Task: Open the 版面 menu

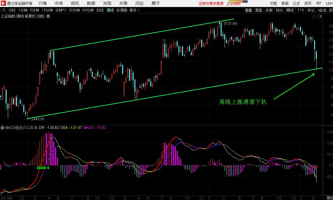Action: [x=285, y=3]
